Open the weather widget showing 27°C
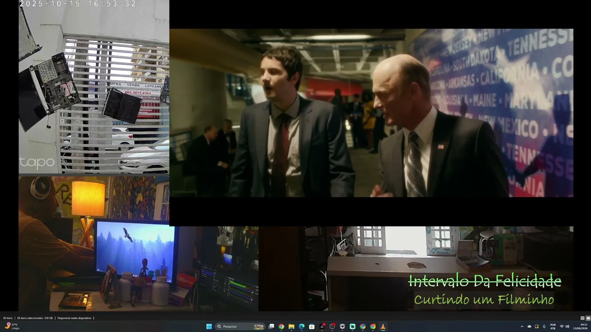 [12, 326]
